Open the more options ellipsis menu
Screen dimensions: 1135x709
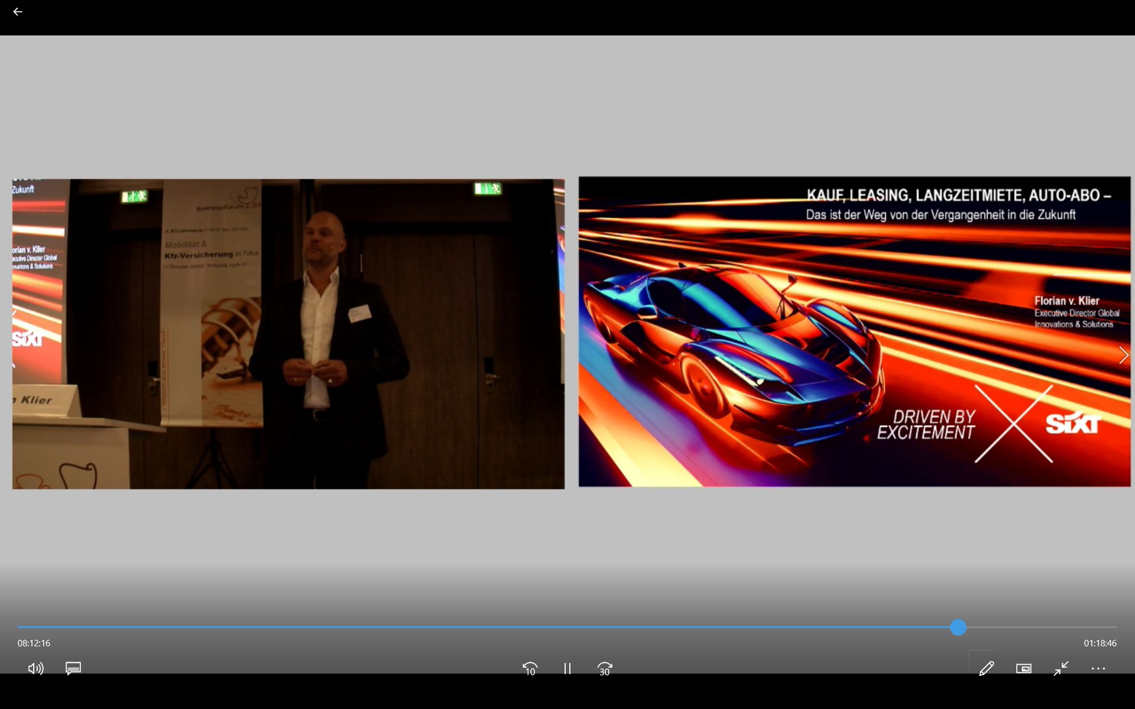(x=1098, y=668)
